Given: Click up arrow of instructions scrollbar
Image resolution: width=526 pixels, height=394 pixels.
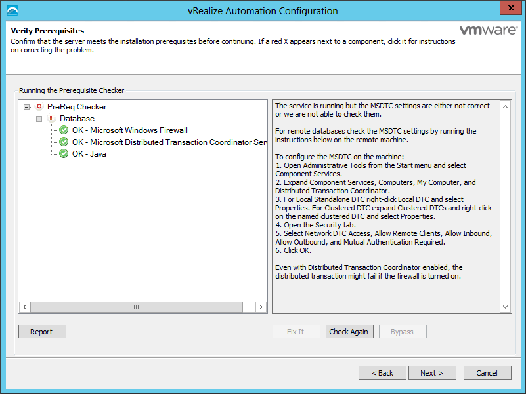Looking at the screenshot, I should coord(505,107).
